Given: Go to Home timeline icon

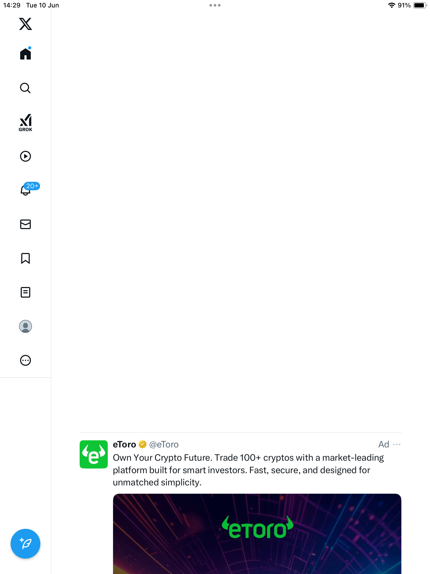Looking at the screenshot, I should pos(25,53).
